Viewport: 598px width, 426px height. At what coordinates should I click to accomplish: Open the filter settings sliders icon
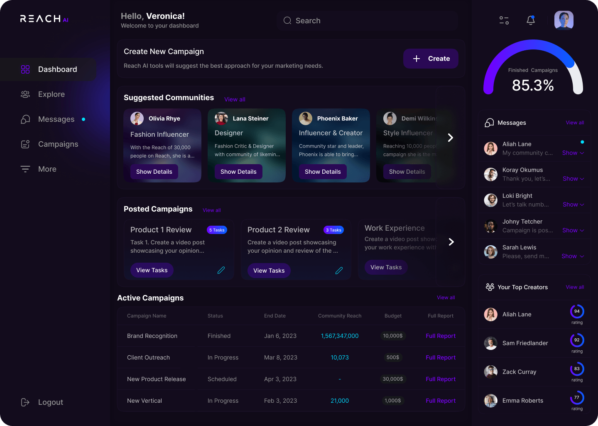pos(504,20)
